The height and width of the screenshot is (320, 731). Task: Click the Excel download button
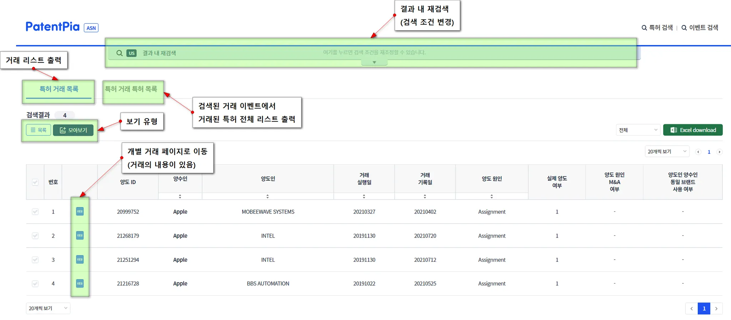click(693, 130)
